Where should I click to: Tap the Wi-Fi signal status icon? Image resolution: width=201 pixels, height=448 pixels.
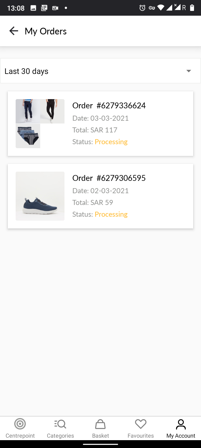[x=161, y=8]
